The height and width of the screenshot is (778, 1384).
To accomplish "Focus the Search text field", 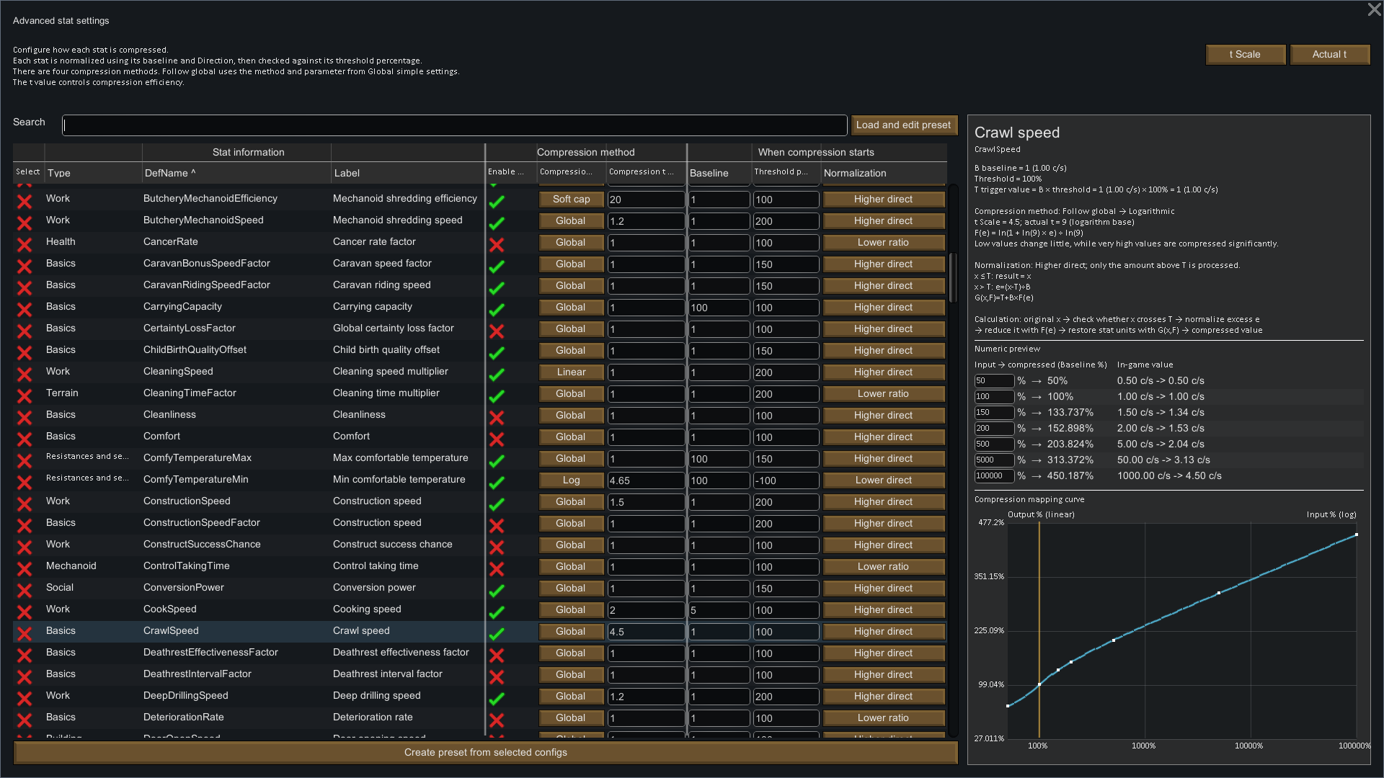I will 455,125.
